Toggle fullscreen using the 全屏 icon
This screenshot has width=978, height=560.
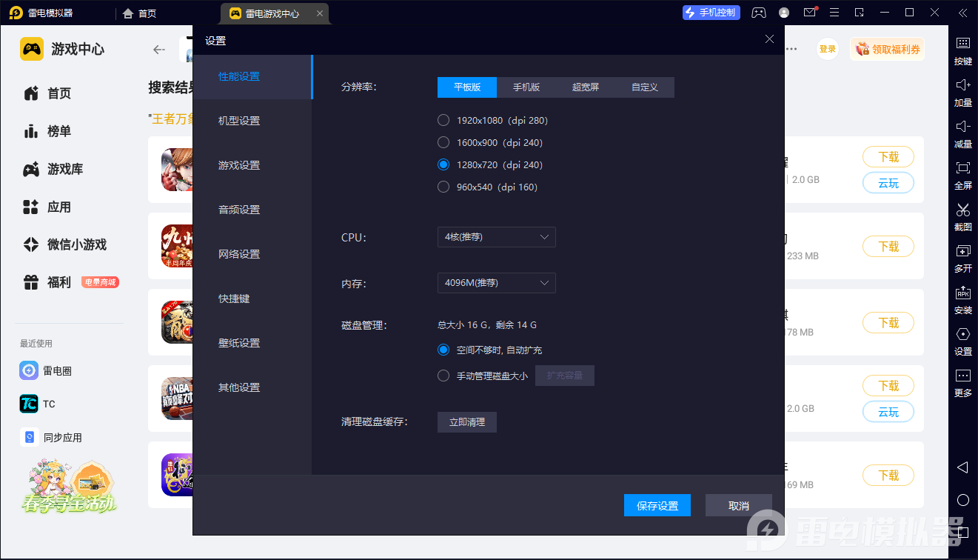coord(962,169)
